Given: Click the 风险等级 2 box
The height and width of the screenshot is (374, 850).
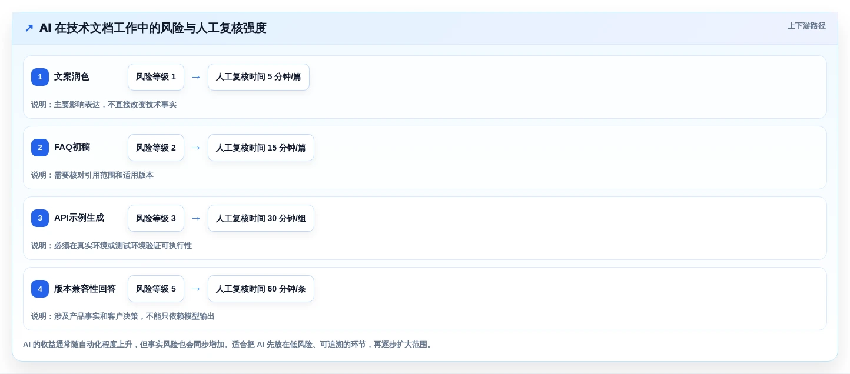Looking at the screenshot, I should 156,148.
